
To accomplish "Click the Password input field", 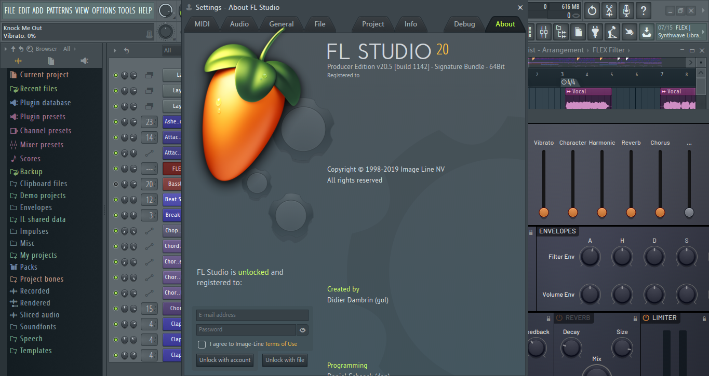I will 246,330.
